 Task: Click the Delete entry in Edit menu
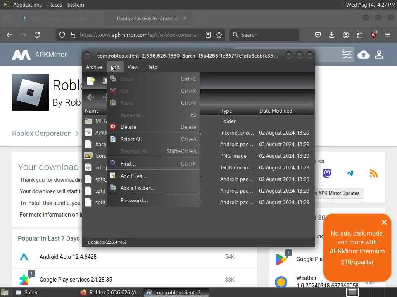click(x=153, y=127)
